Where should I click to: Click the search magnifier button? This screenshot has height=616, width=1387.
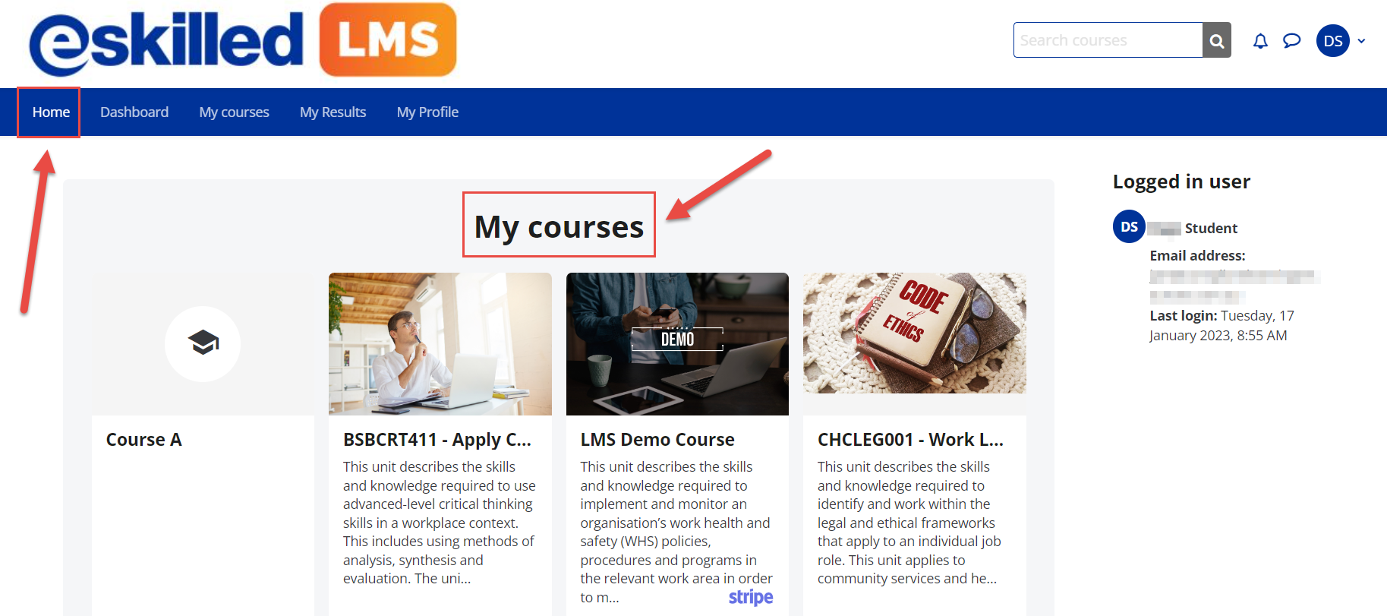(1217, 40)
